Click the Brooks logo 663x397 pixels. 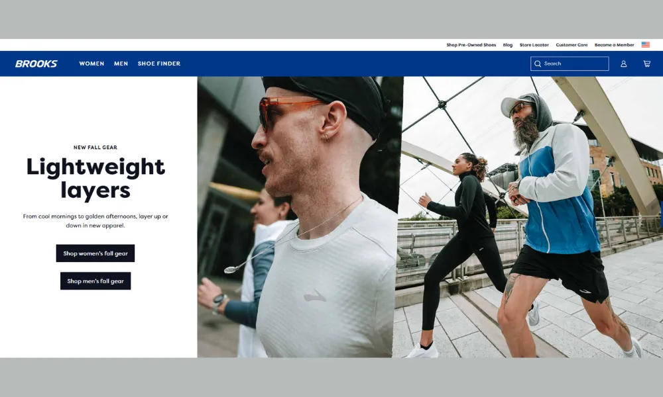pyautogui.click(x=36, y=64)
